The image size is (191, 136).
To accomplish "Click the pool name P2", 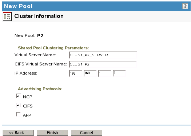I will 40,35.
